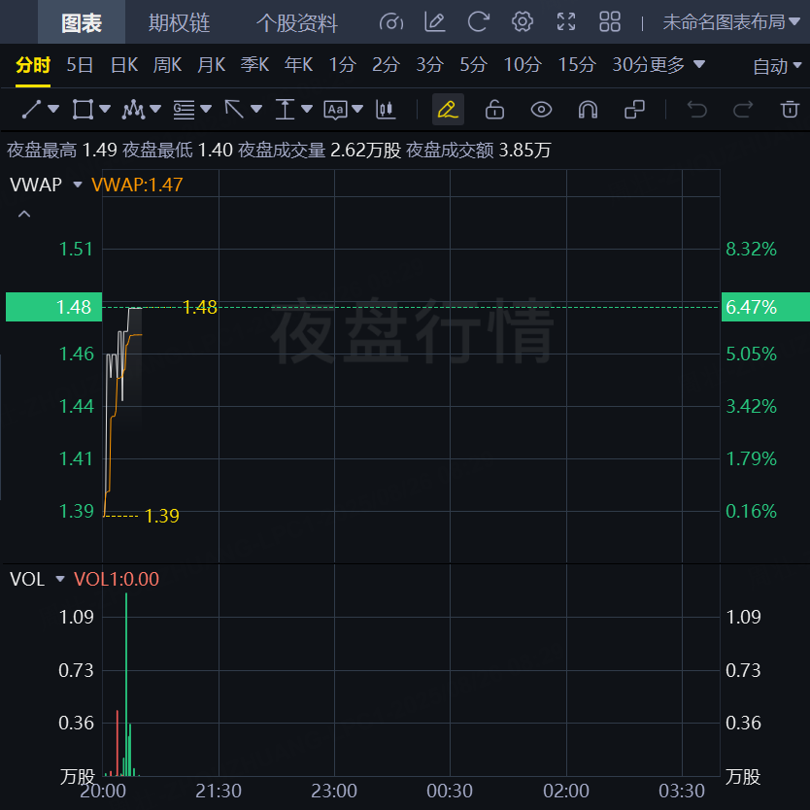
Task: Enter fullscreen with the expand icon
Action: pyautogui.click(x=566, y=21)
